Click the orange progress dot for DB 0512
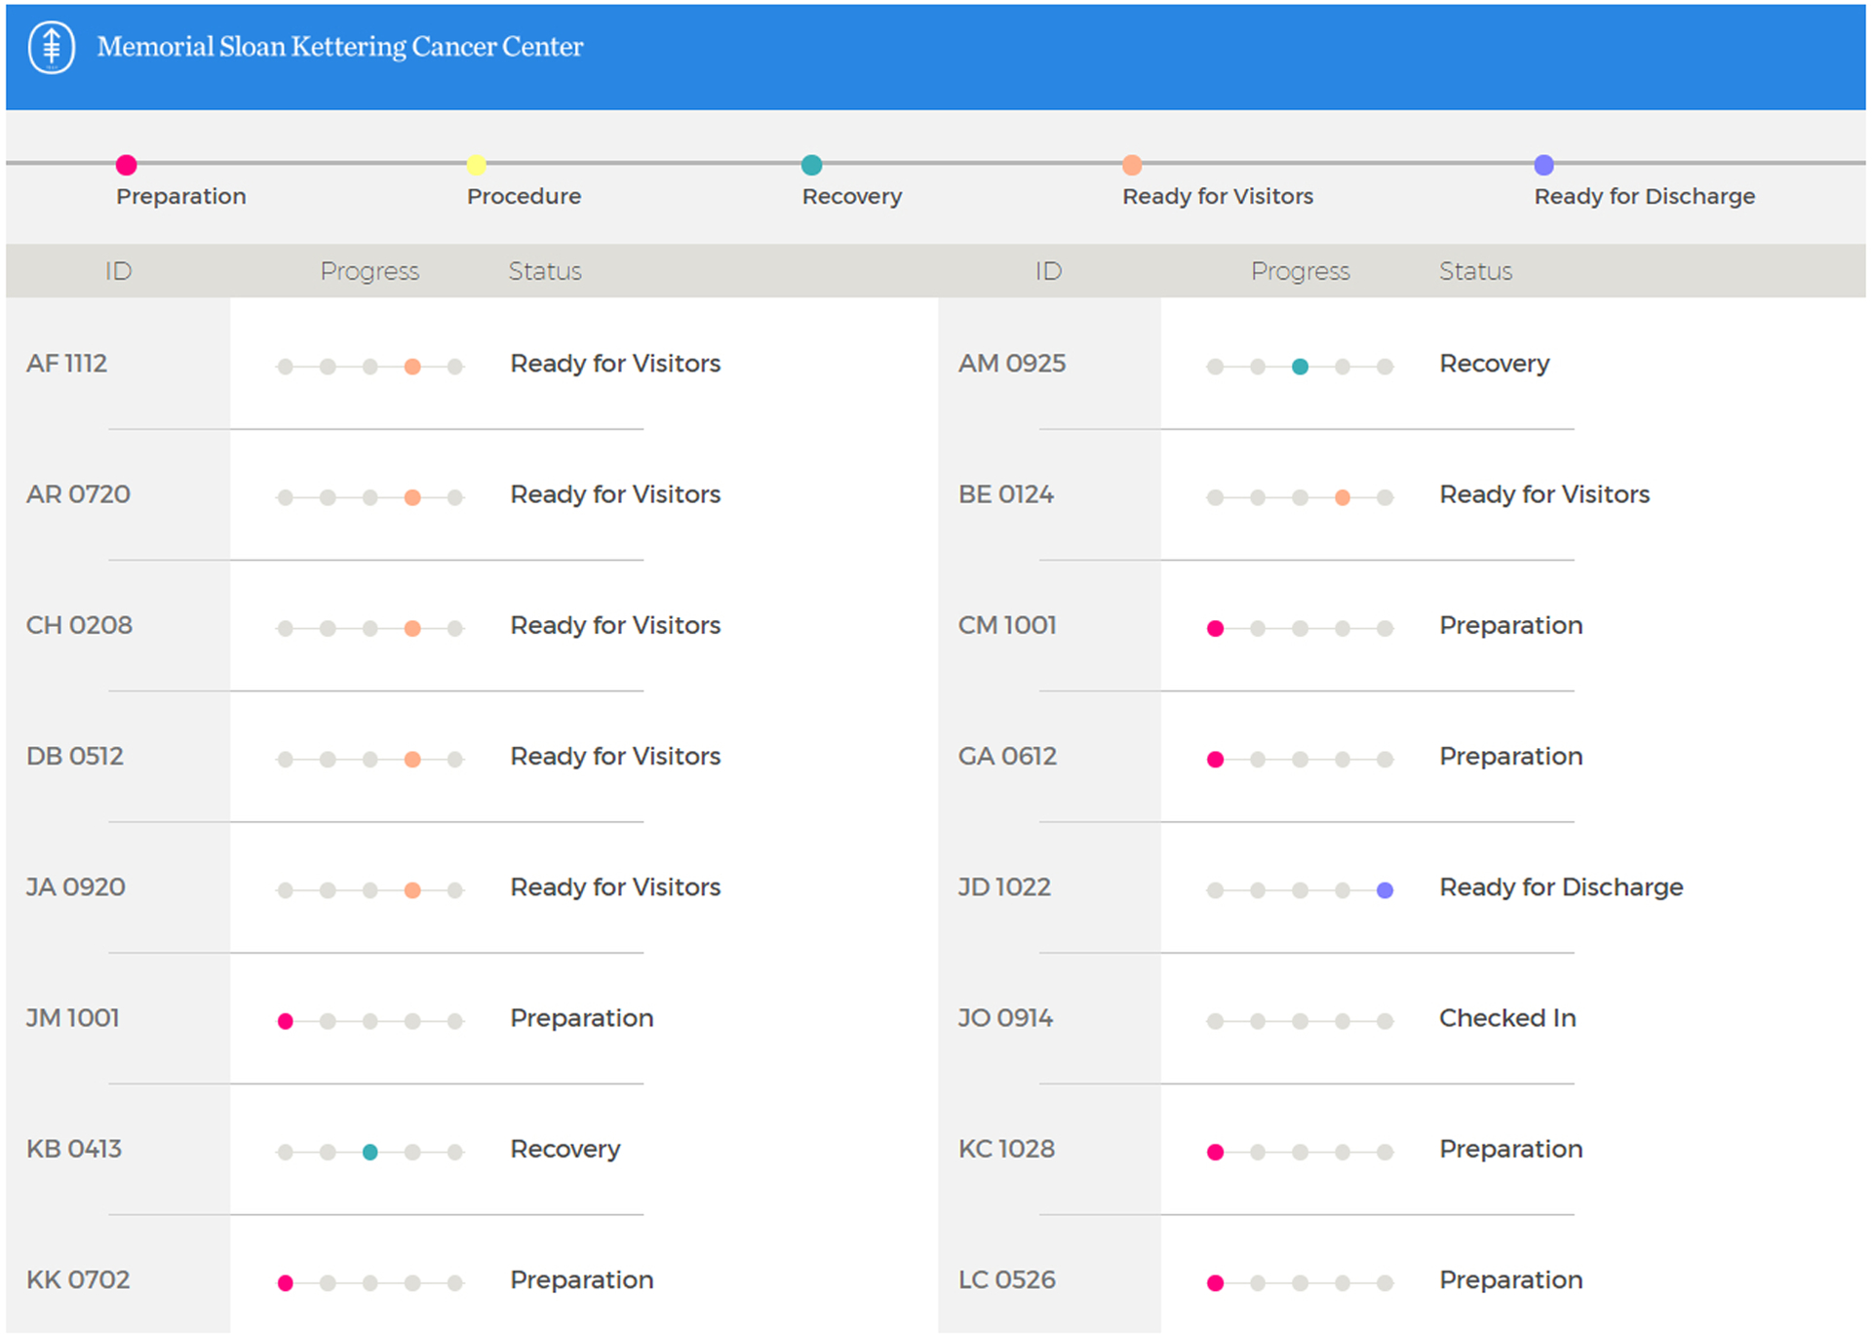Screen dimensions: 1872x1336 point(412,760)
